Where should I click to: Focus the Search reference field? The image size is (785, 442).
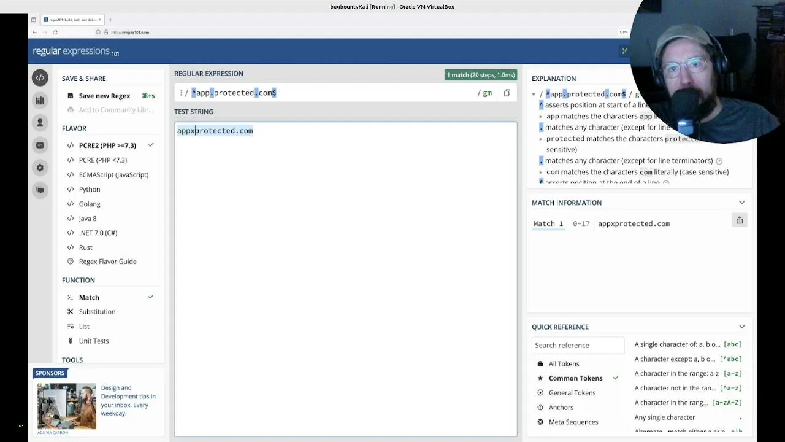578,345
